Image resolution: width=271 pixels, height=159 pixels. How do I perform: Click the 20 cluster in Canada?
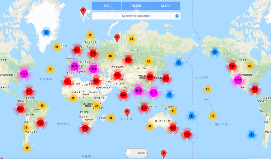tap(249, 66)
